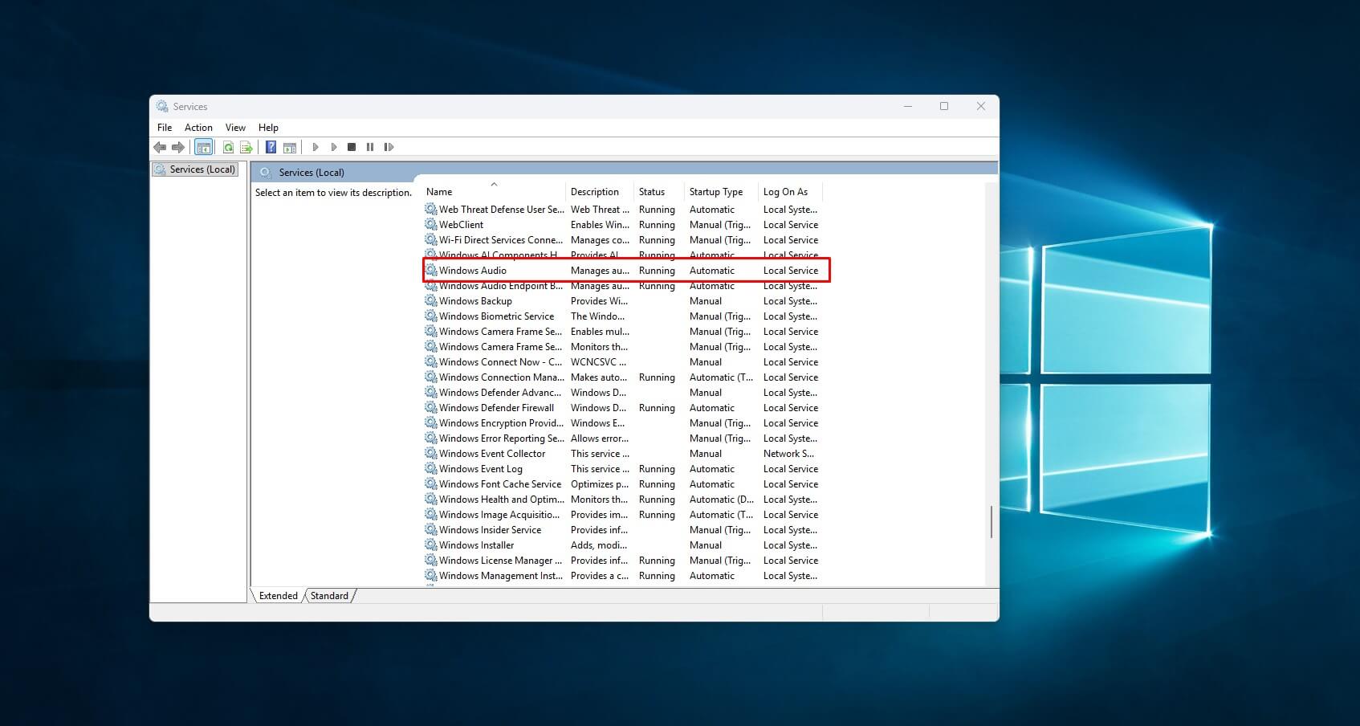Select the Windows Encryption Provider service name

coord(501,422)
